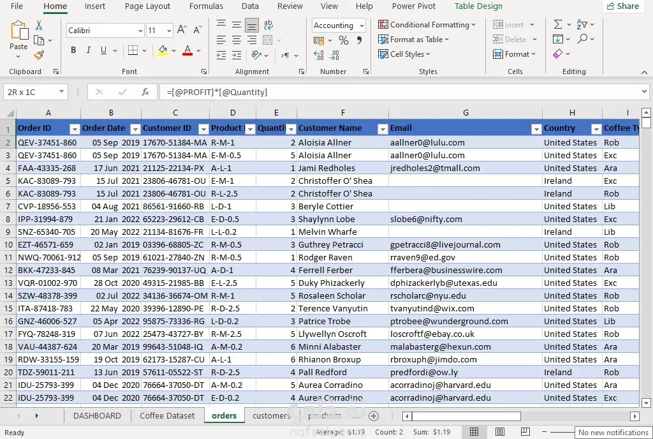Click the Share button

click(623, 6)
